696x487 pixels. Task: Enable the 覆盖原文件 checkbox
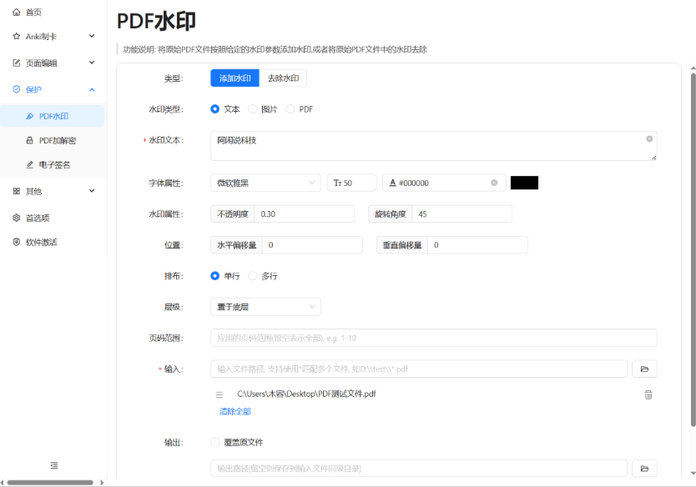coord(214,442)
